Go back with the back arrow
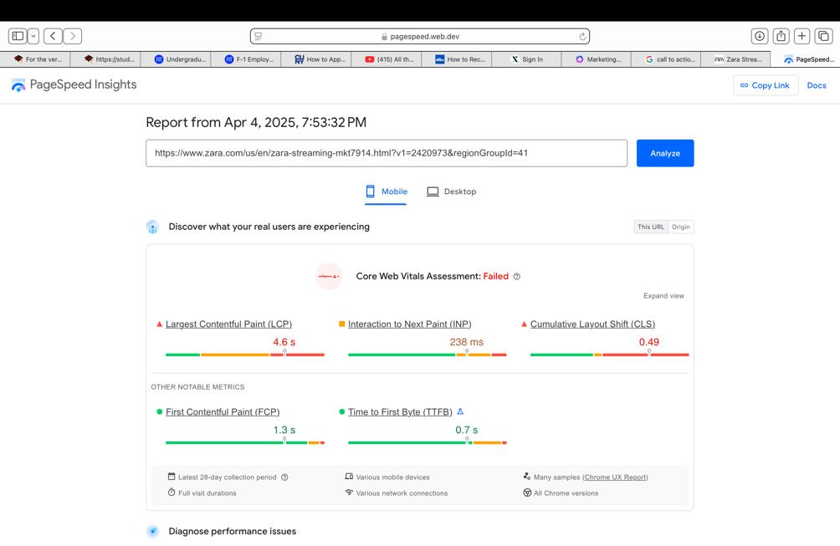The height and width of the screenshot is (546, 840). click(x=53, y=36)
